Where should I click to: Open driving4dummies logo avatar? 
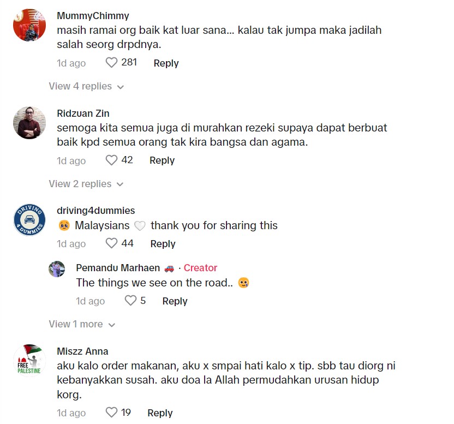coord(29,220)
